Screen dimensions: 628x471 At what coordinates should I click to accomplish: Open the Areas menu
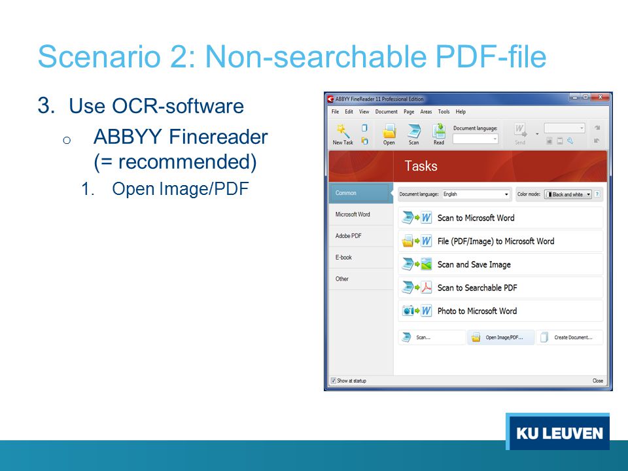tap(426, 112)
